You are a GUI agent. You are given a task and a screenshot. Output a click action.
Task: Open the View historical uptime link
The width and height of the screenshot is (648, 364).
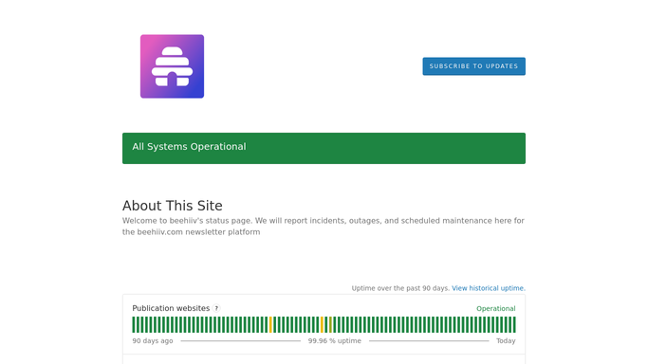tap(488, 288)
